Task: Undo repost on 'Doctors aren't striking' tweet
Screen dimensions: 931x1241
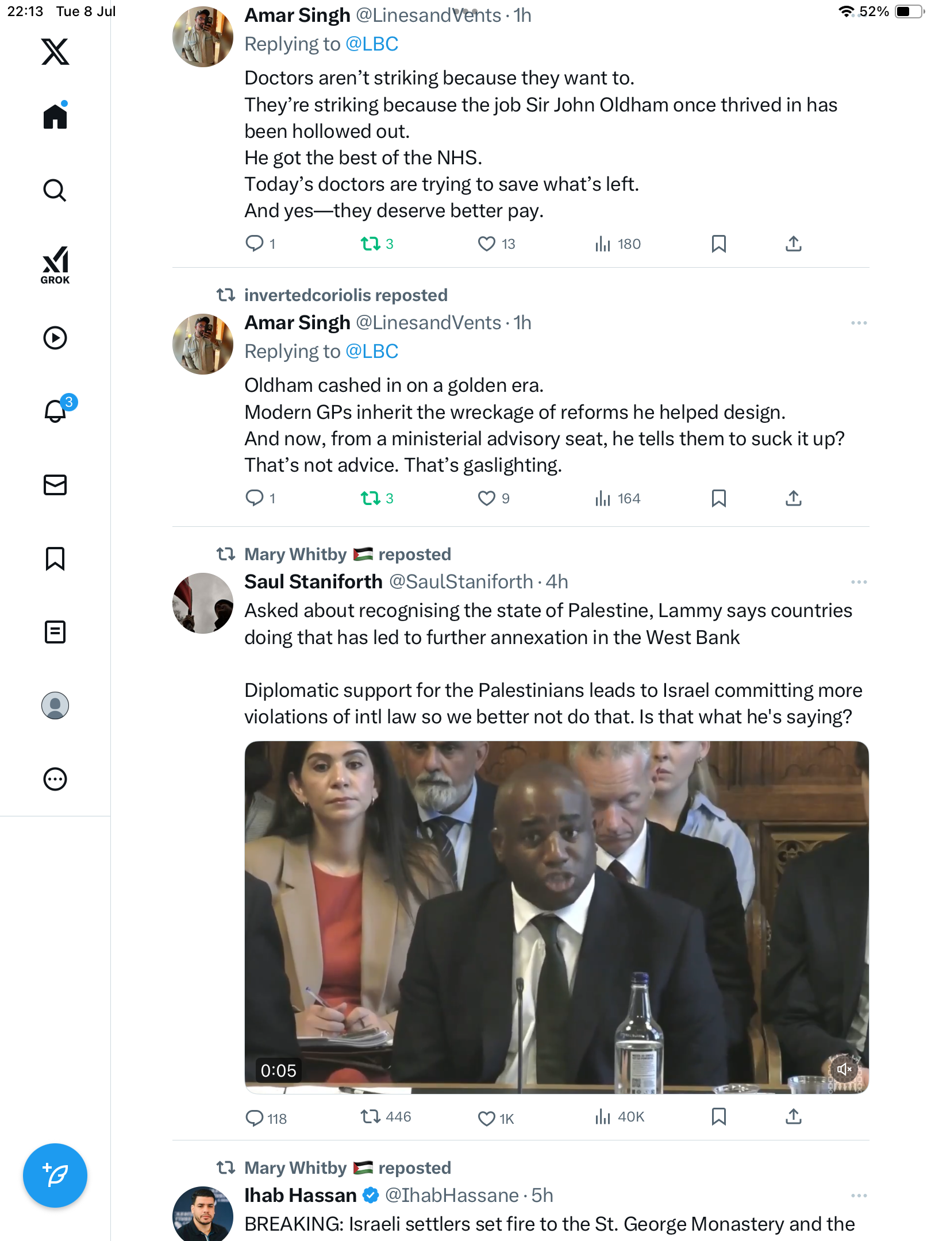Action: 370,244
